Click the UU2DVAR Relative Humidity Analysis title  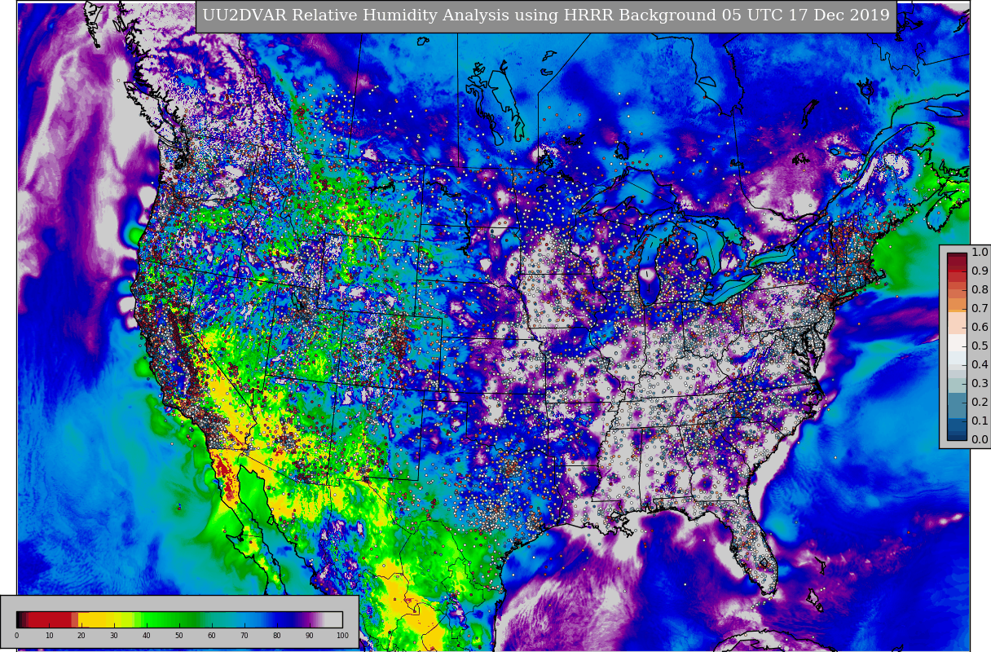click(546, 15)
